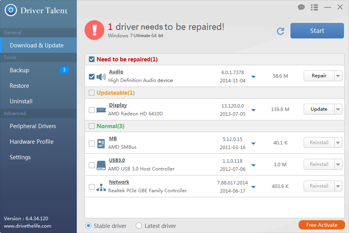Check the Updateable group checkbox

pyautogui.click(x=92, y=92)
